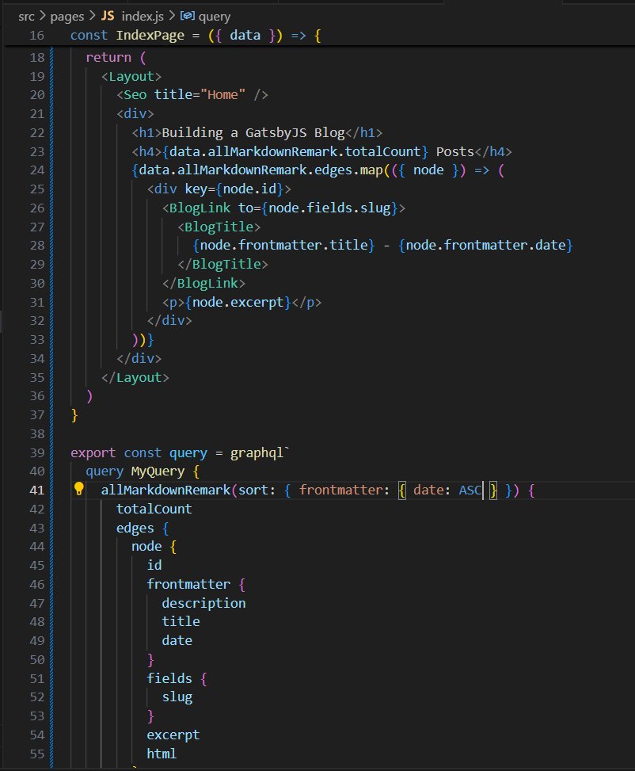Select the query breadcrumb symbol
This screenshot has width=635, height=771.
215,17
